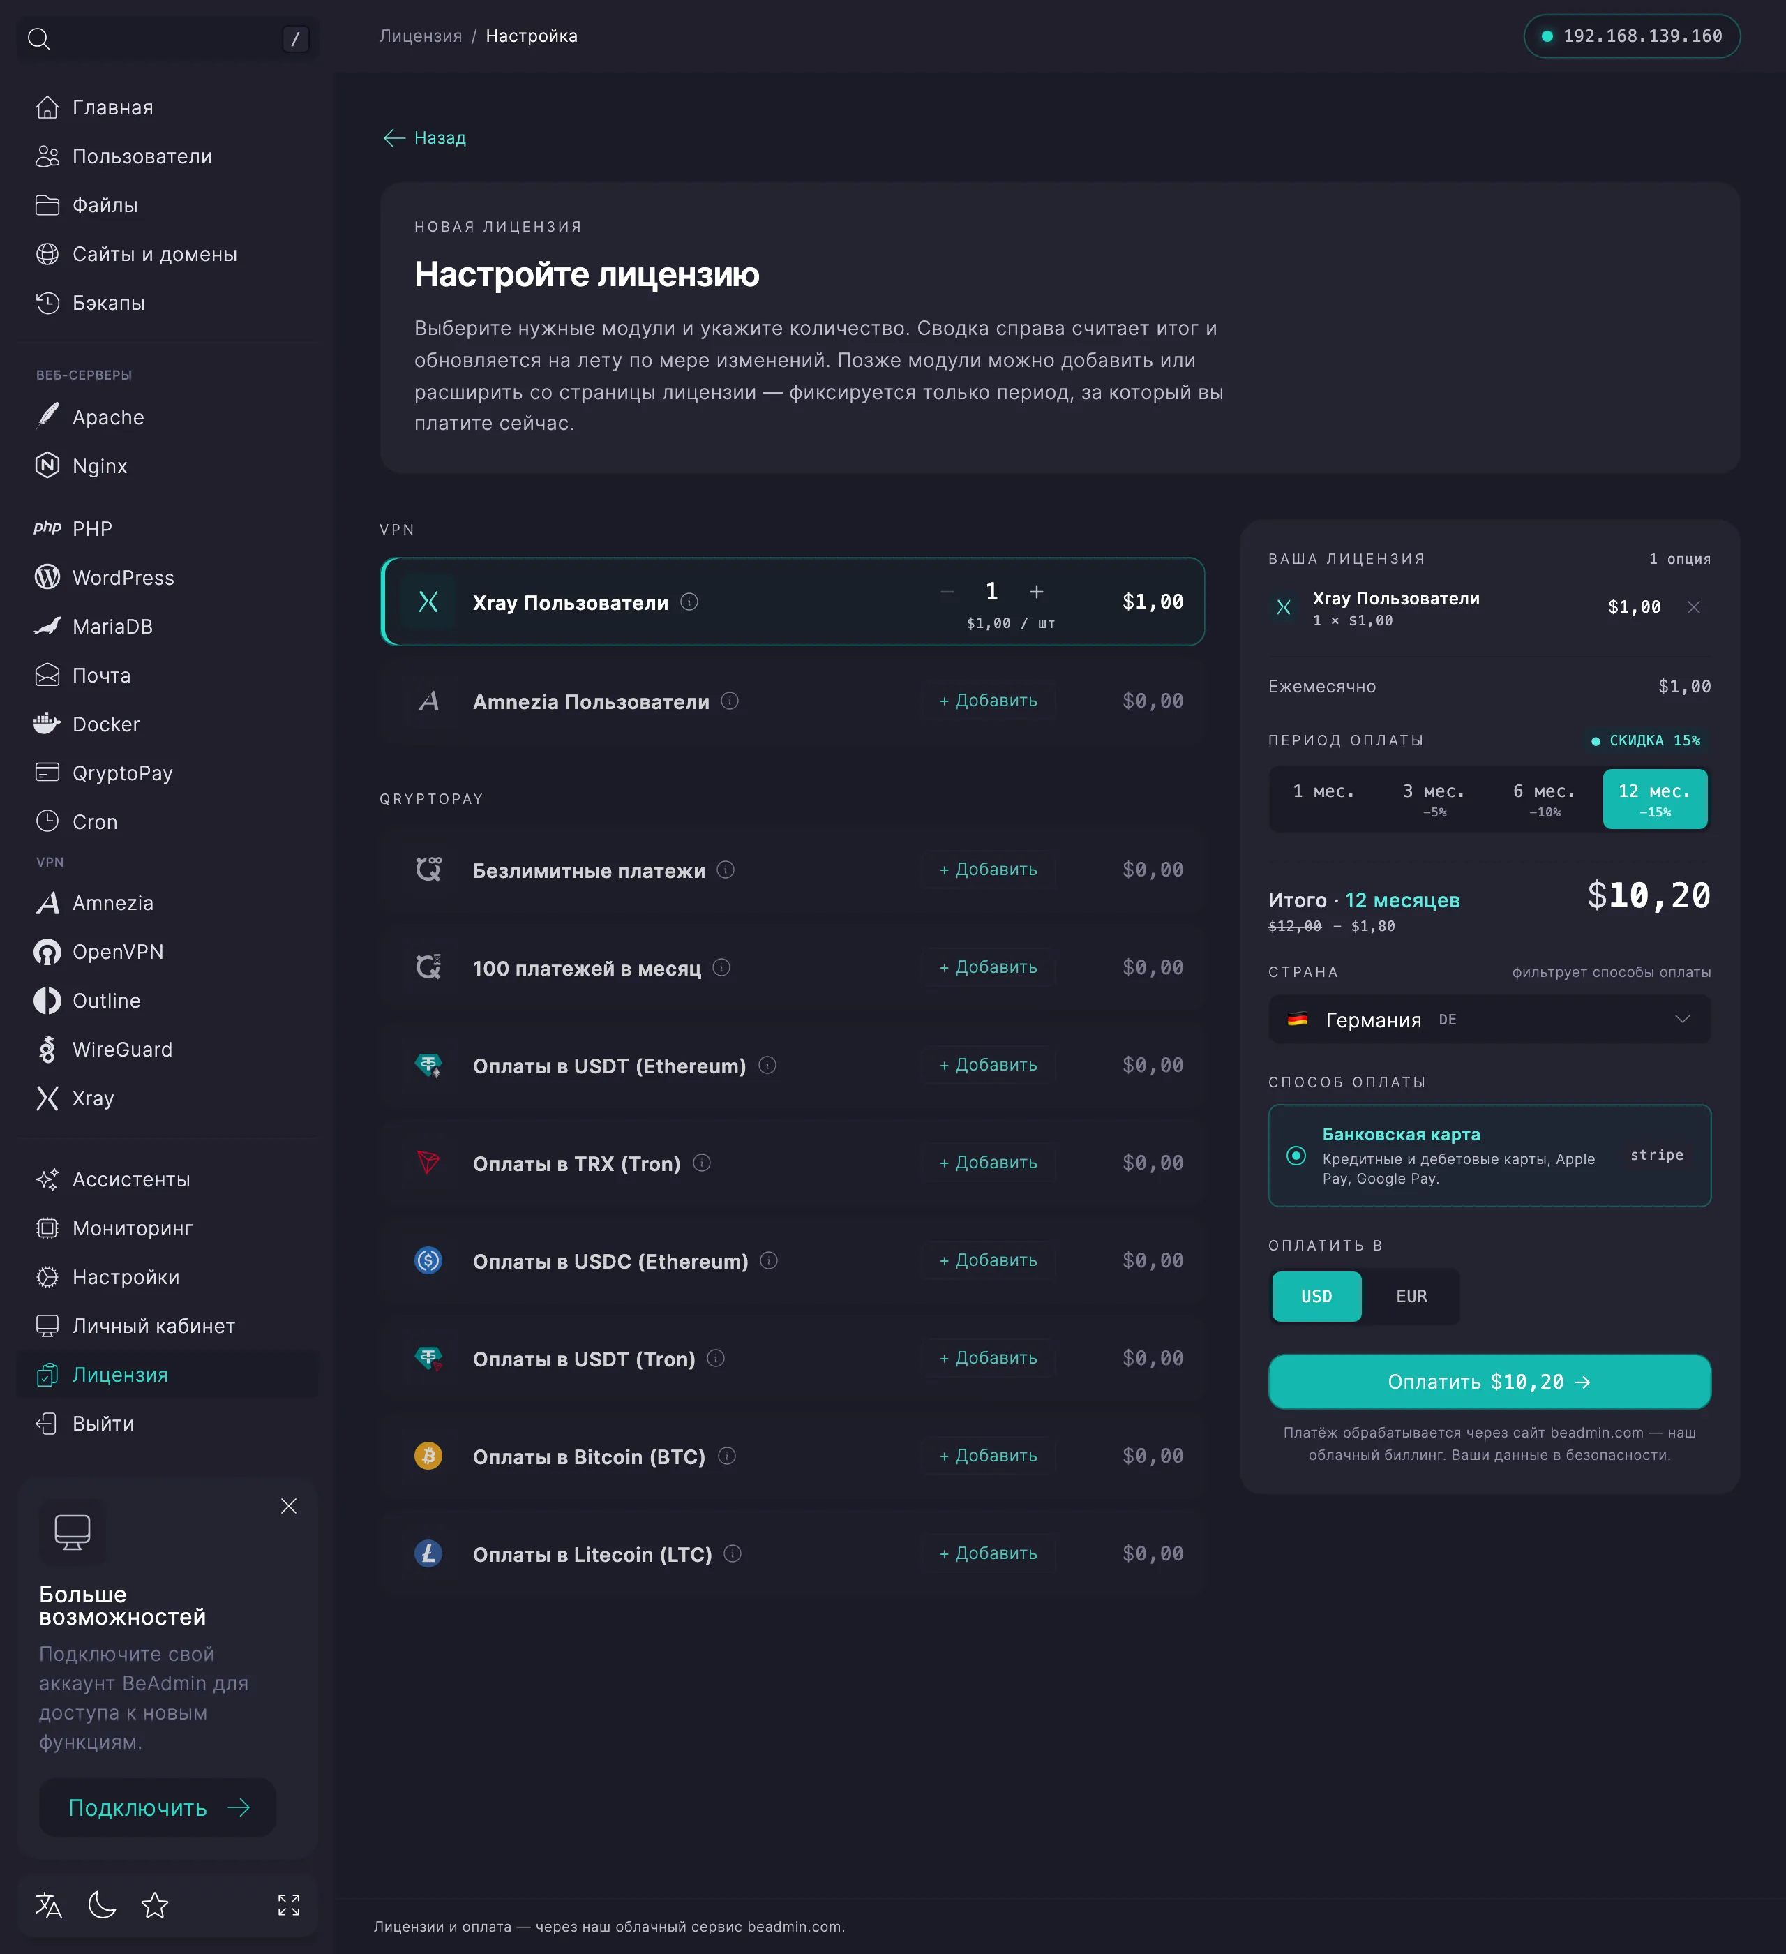Select the Банковская карта radio option
Viewport: 1786px width, 1954px height.
(x=1297, y=1156)
